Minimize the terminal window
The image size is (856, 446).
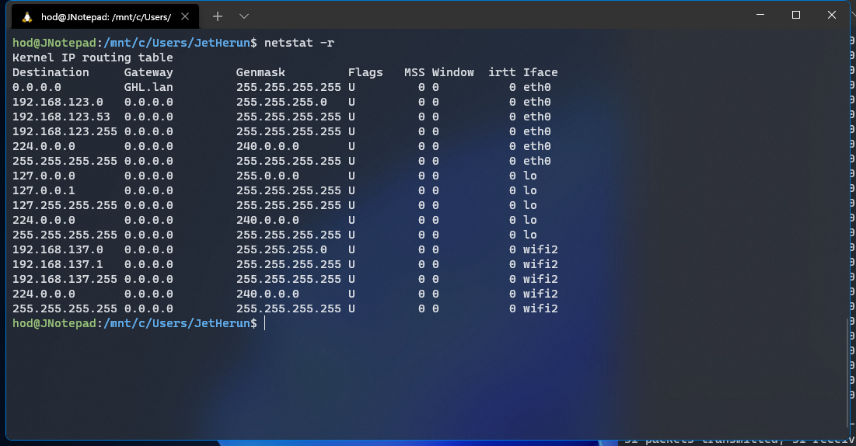coord(760,15)
